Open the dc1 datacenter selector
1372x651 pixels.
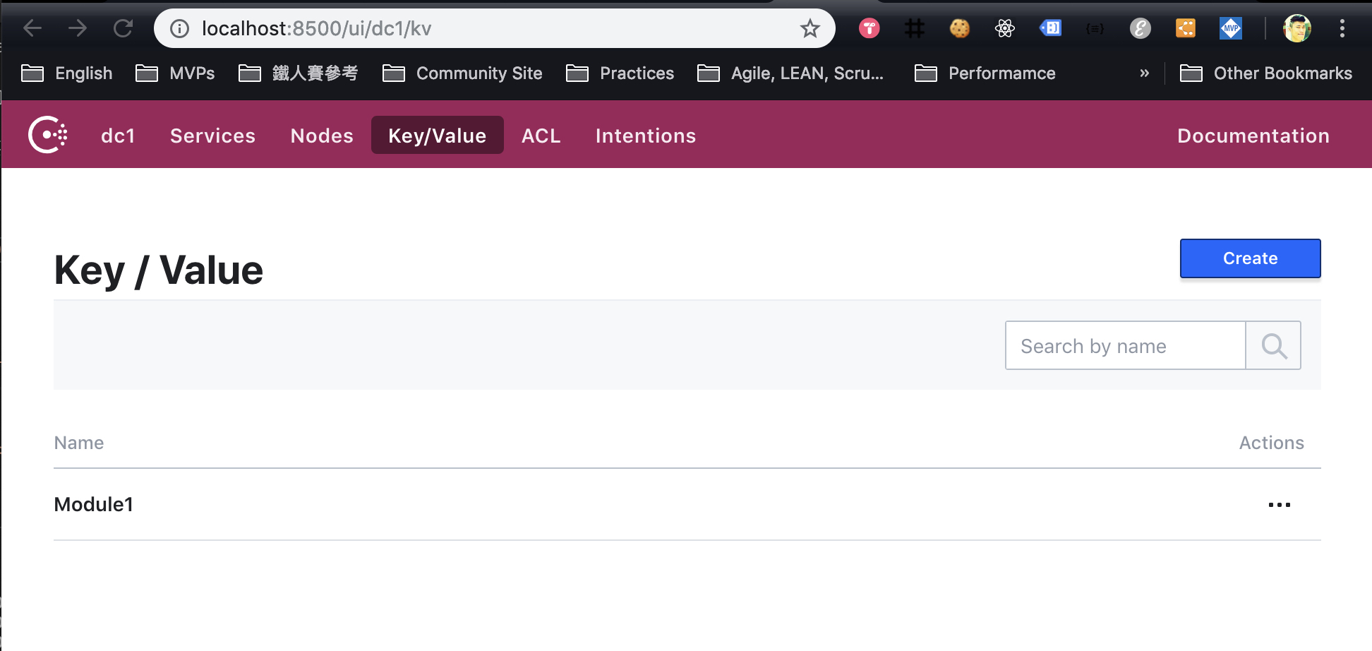point(118,136)
